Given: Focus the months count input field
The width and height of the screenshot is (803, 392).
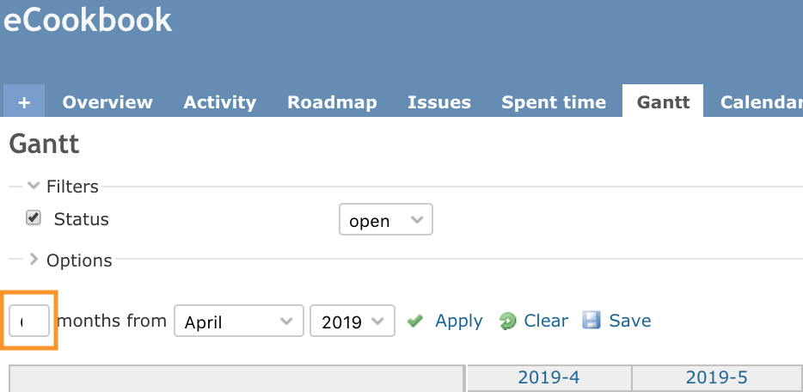Looking at the screenshot, I should click(29, 321).
